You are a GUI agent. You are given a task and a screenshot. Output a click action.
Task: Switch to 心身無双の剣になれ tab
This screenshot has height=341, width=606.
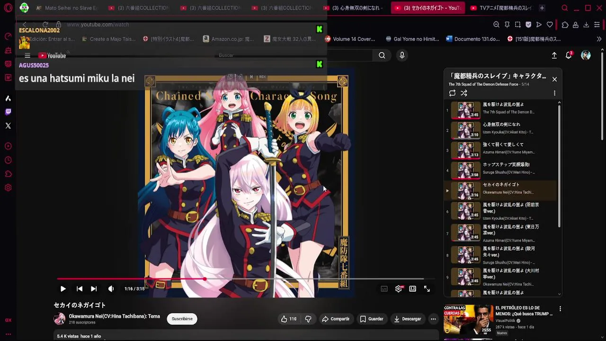pos(353,8)
